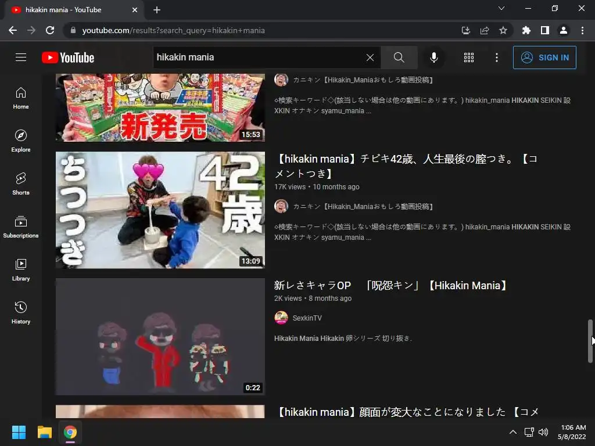Viewport: 595px width, 446px height.
Task: Share this page icon
Action: (x=485, y=30)
